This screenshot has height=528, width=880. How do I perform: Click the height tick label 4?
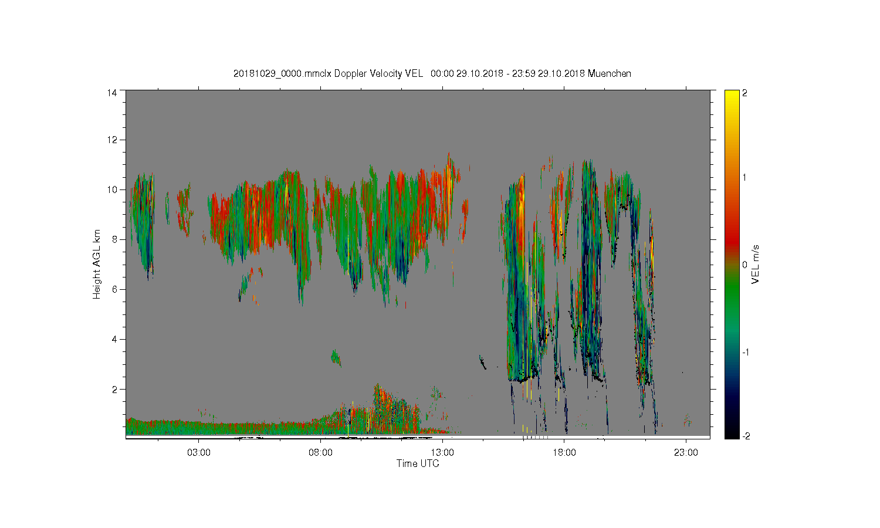click(x=114, y=339)
